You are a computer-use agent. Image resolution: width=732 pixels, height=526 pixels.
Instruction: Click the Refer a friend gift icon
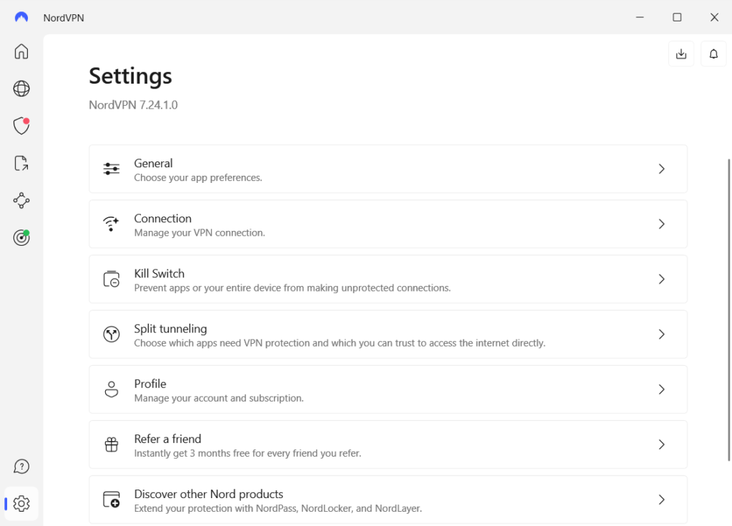(x=111, y=445)
